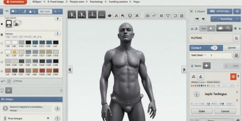Select the second running-figure pose icon

(x=82, y=15)
